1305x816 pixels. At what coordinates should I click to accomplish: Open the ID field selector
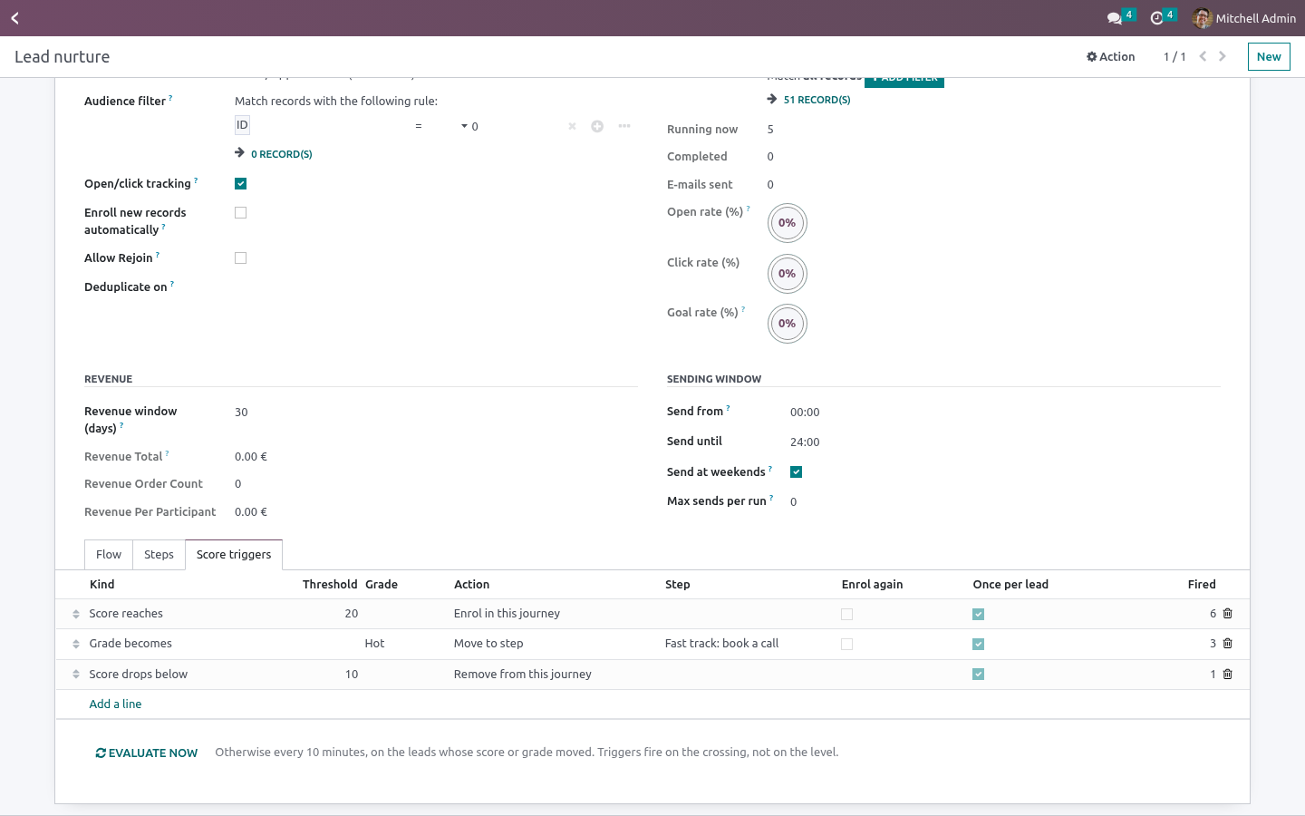click(242, 125)
